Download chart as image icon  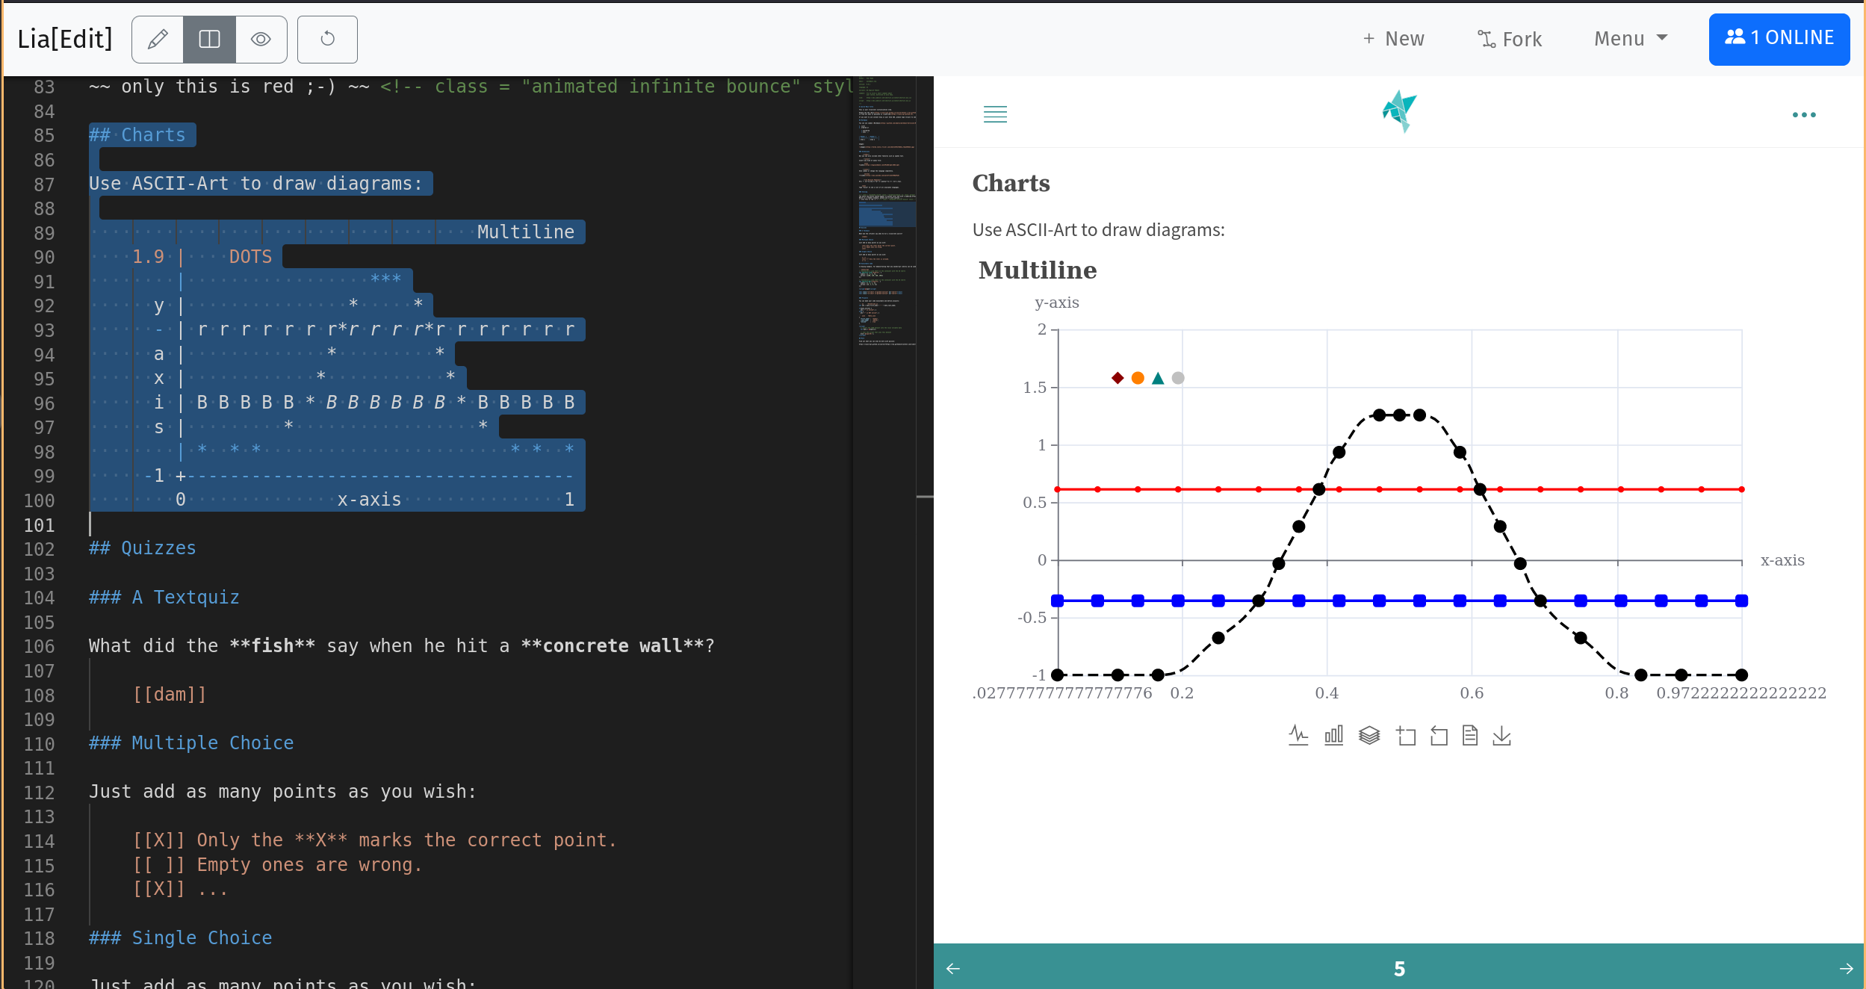pos(1501,736)
